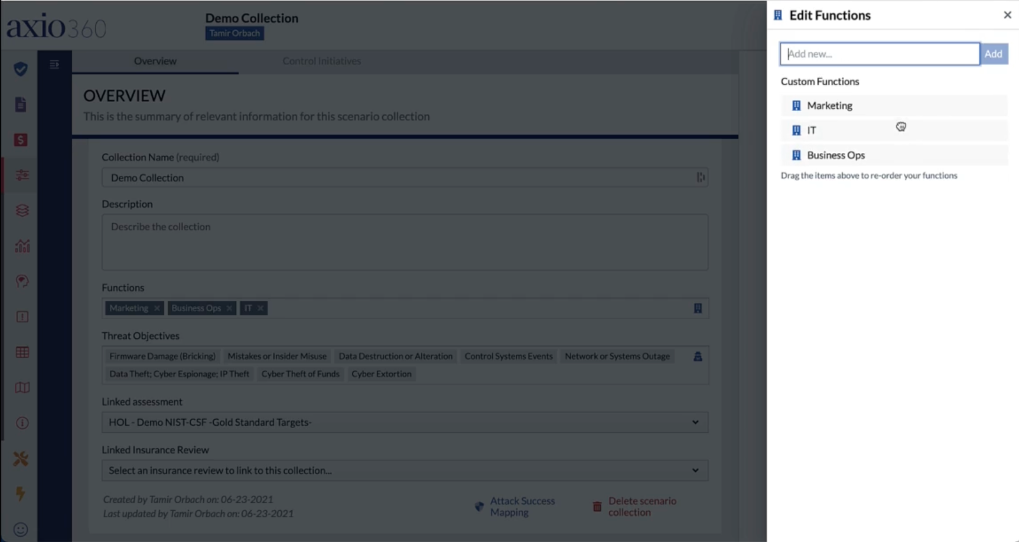
Task: Click the Network or Systems Outage tag
Action: pyautogui.click(x=617, y=356)
